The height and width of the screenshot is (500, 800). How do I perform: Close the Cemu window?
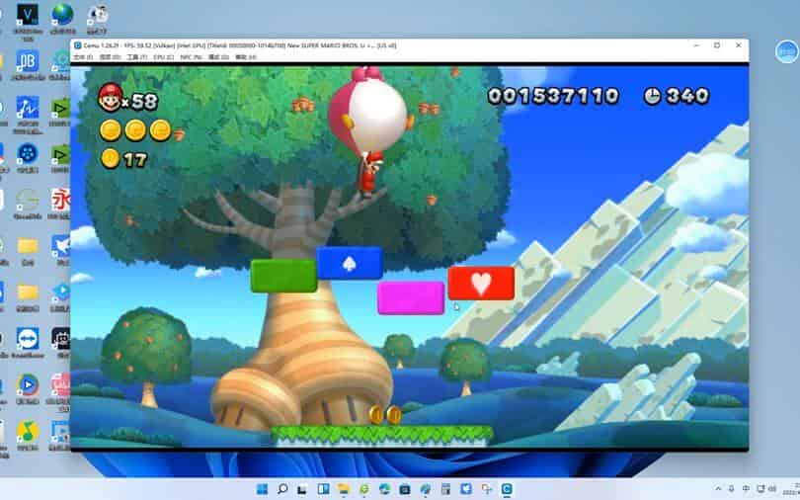point(738,45)
